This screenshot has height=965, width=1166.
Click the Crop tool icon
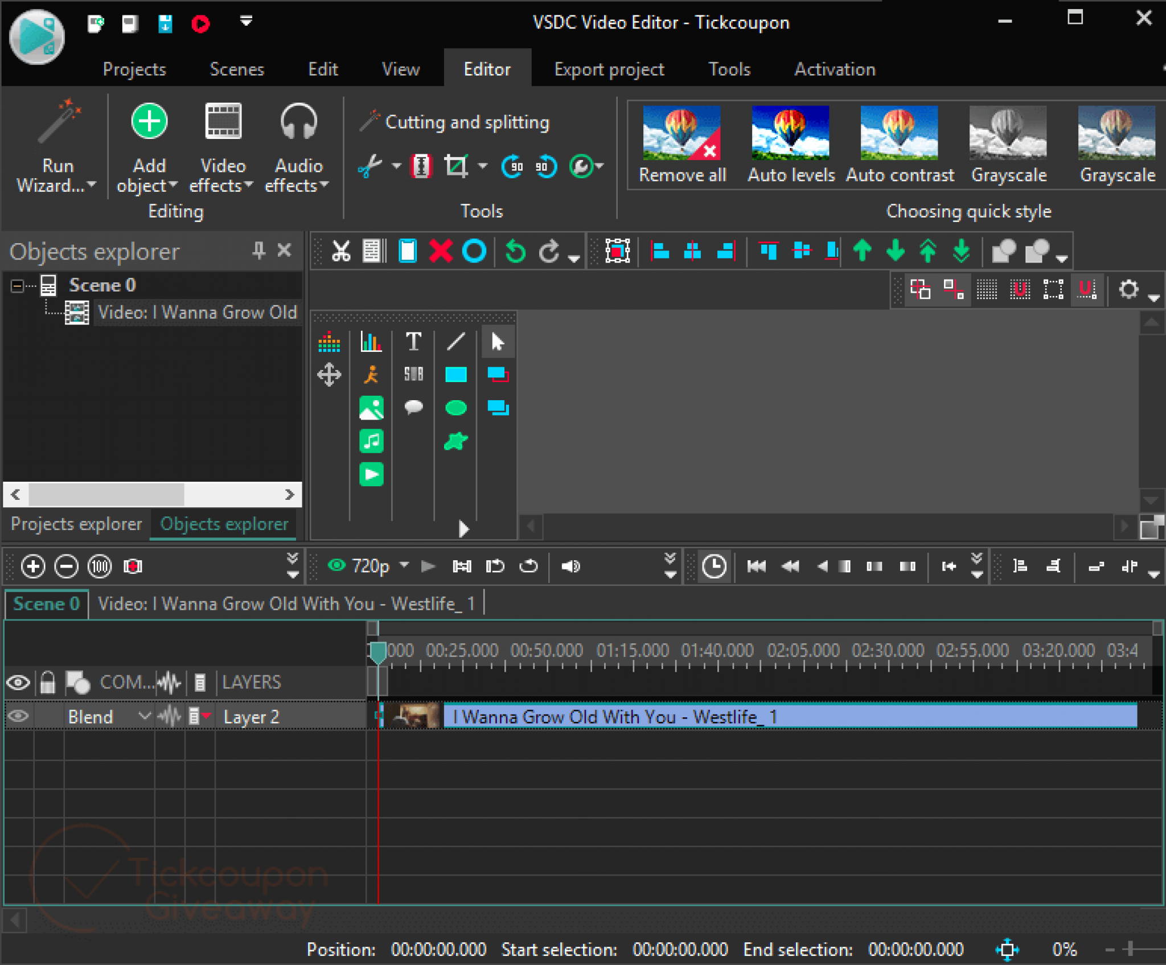(455, 166)
